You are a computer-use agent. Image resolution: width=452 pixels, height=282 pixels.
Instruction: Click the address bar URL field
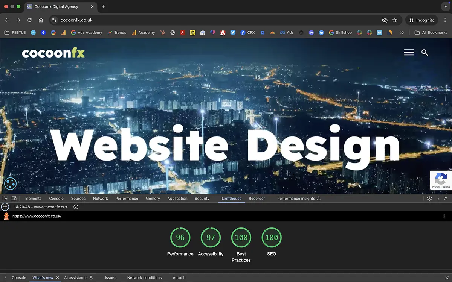188,20
